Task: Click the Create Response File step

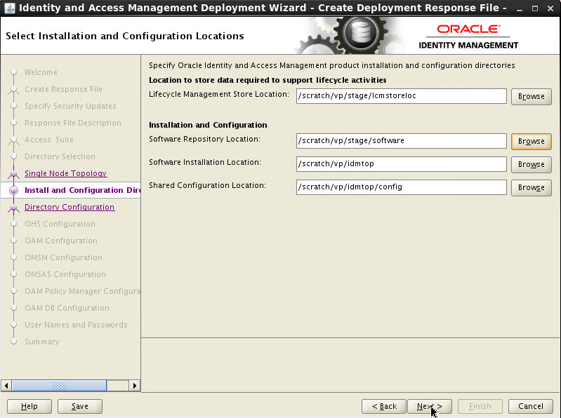Action: coord(63,89)
